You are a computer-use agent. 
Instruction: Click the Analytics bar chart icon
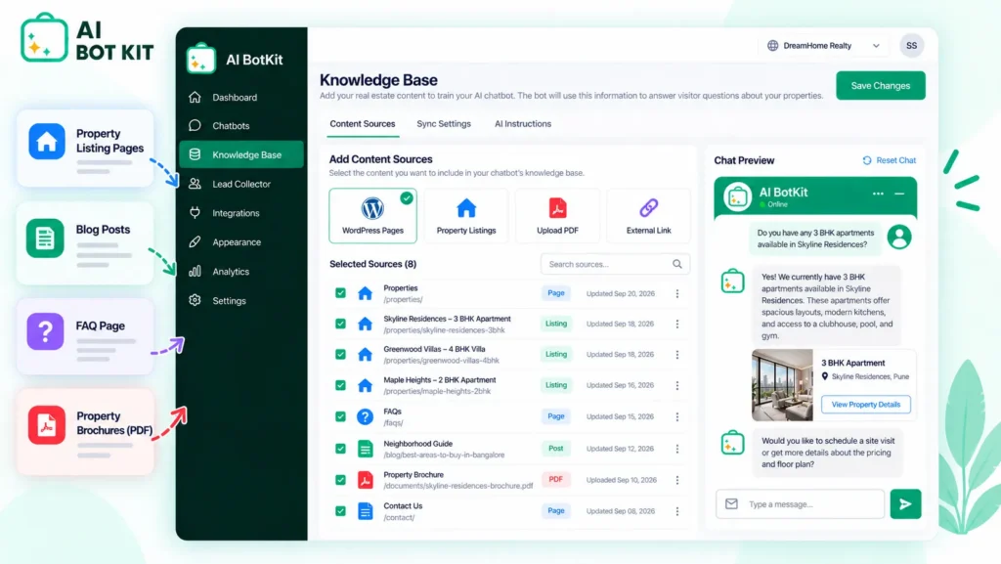coord(195,271)
